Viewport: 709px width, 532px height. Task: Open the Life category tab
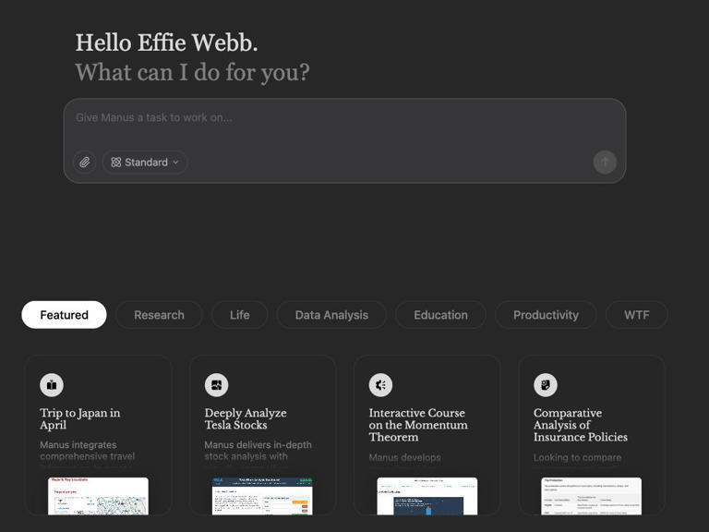coord(239,315)
